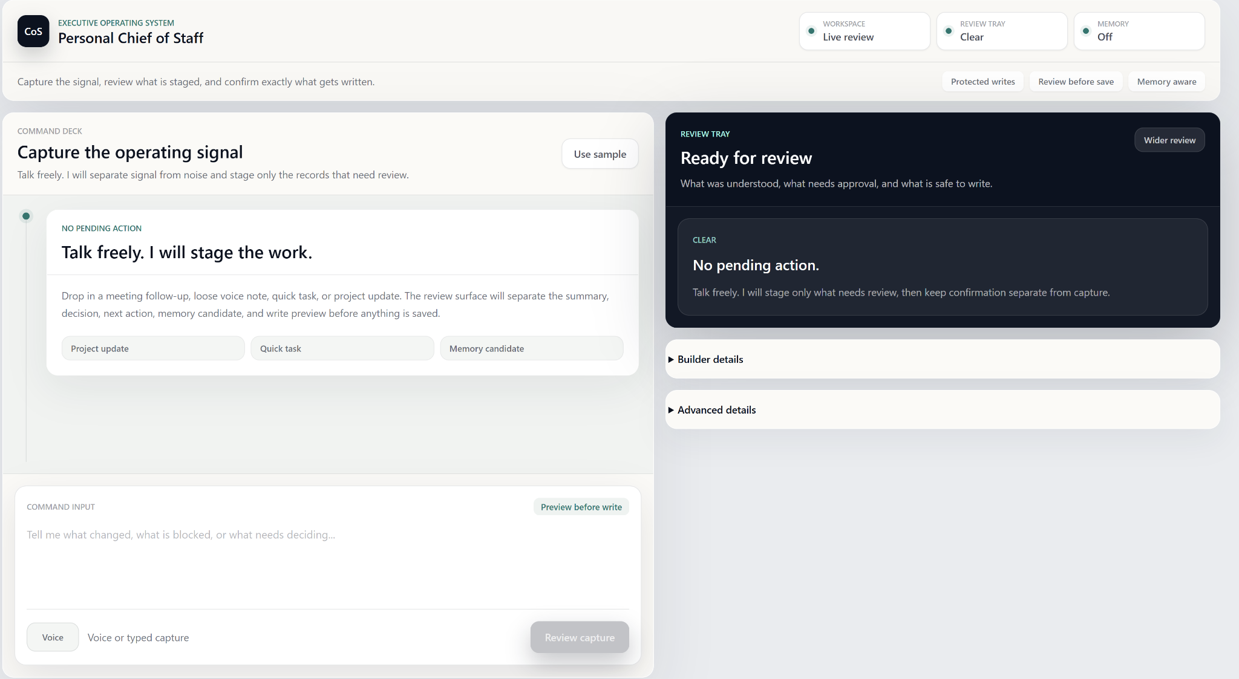Viewport: 1239px width, 679px height.
Task: Click the 'Capture the operating signal' heading
Action: 130,152
